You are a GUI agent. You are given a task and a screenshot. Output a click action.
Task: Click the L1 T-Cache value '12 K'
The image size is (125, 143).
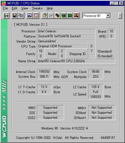(44, 87)
